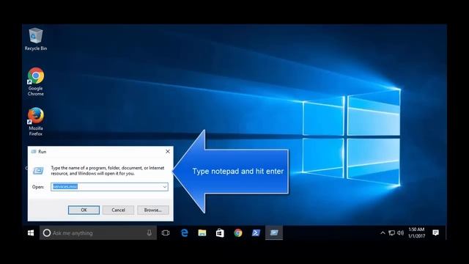Click the Run app taskbar button
Screen dimensions: 469x264
[x=274, y=233]
